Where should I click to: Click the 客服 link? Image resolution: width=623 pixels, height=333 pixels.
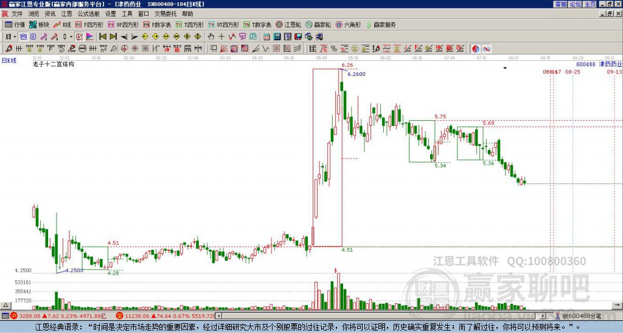[x=561, y=4]
